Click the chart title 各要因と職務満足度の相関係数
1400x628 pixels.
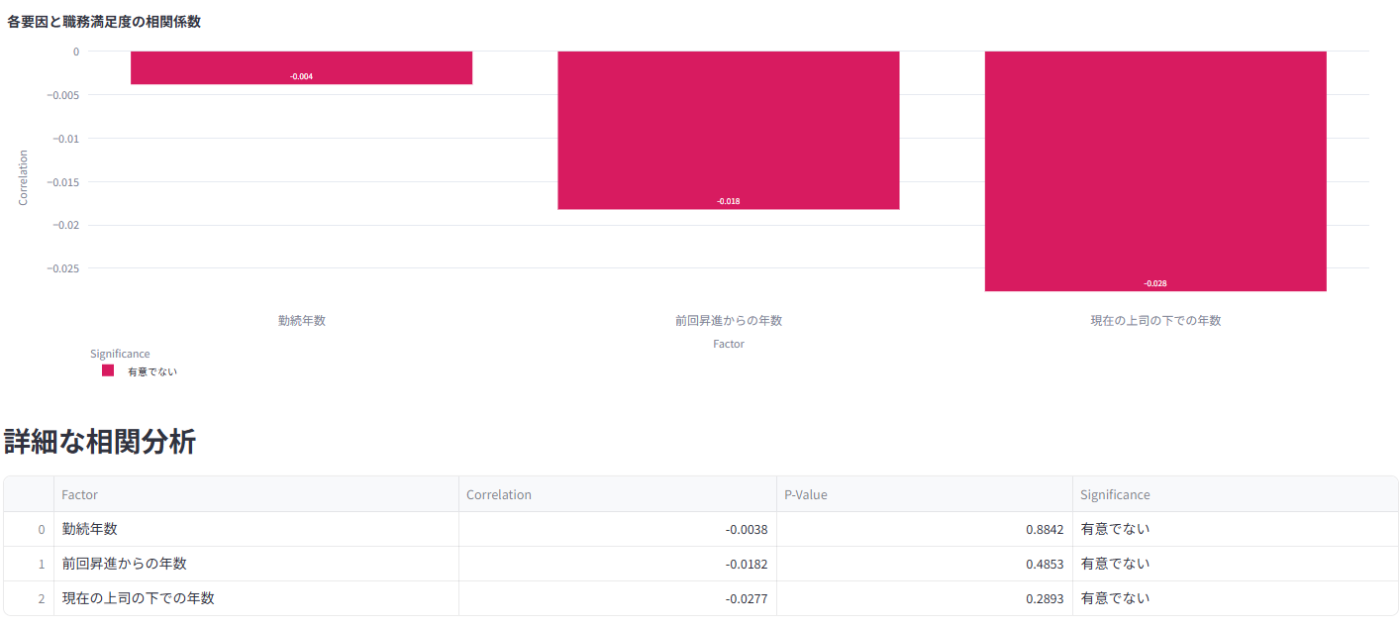point(104,22)
